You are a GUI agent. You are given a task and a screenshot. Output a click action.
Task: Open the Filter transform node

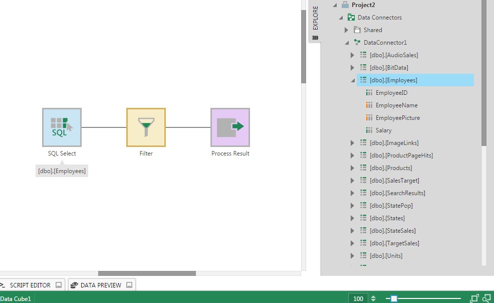click(145, 127)
